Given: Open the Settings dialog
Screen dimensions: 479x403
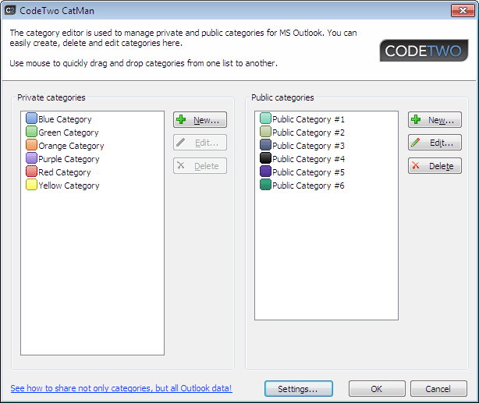Looking at the screenshot, I should [299, 388].
